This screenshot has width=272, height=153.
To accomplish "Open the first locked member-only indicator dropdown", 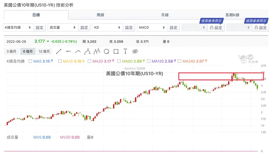I will 194,27.
